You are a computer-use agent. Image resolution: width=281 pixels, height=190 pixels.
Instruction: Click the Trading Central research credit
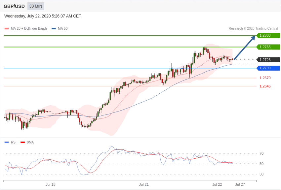(x=253, y=29)
